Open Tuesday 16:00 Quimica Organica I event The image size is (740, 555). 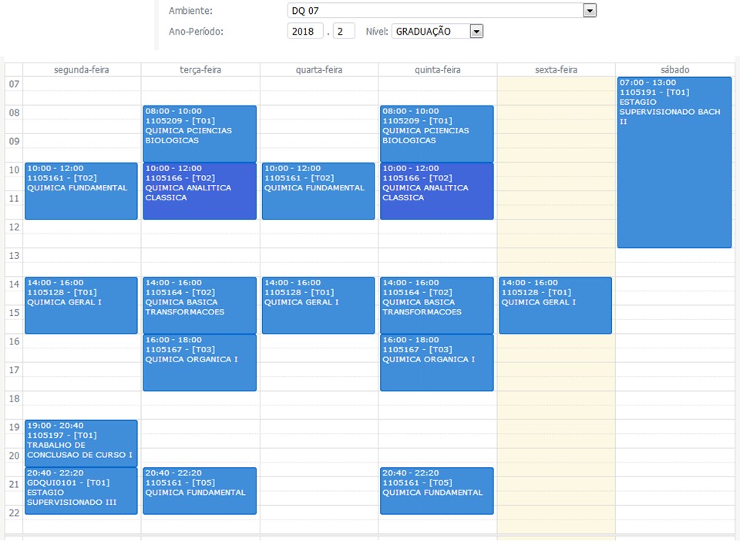(200, 362)
